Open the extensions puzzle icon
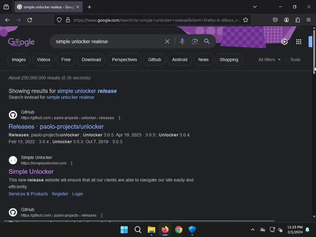316x237 pixels. [x=297, y=20]
